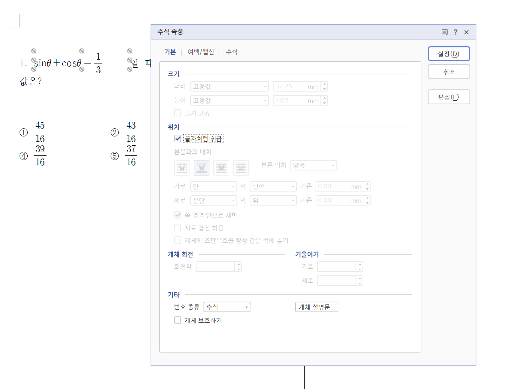Click the comment icon in the dialog titlebar
The image size is (524, 389).
point(444,32)
